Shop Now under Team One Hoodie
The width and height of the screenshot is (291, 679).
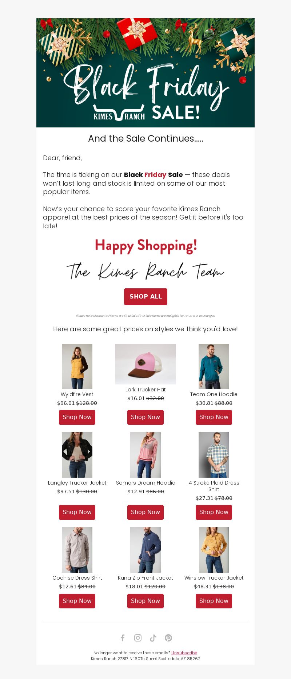[214, 417]
